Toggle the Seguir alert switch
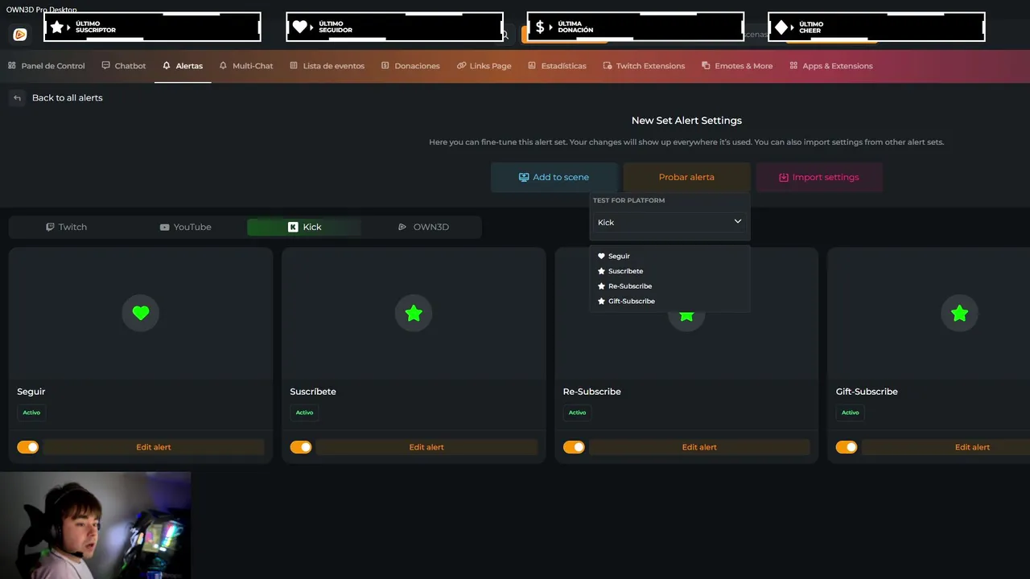This screenshot has width=1030, height=579. click(x=28, y=447)
